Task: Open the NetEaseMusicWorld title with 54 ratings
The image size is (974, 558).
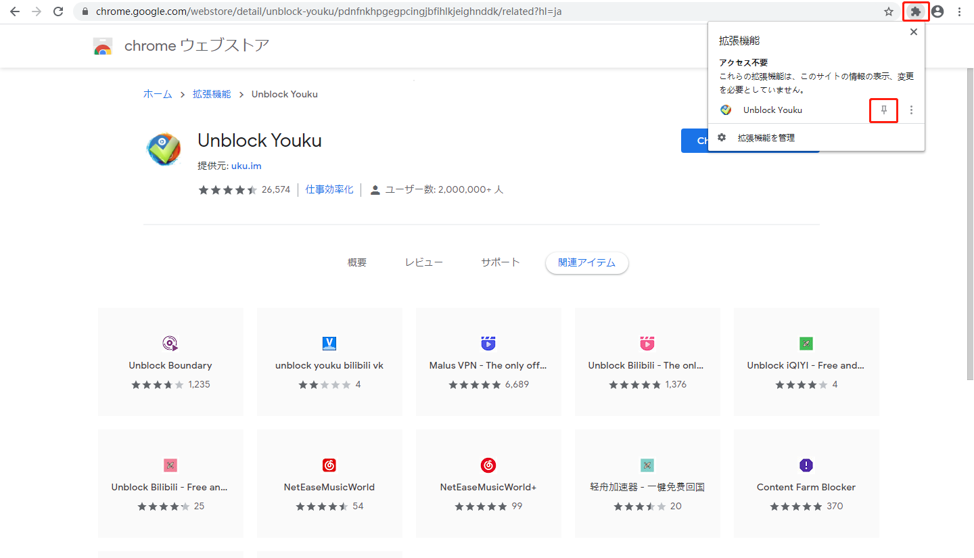Action: click(329, 488)
